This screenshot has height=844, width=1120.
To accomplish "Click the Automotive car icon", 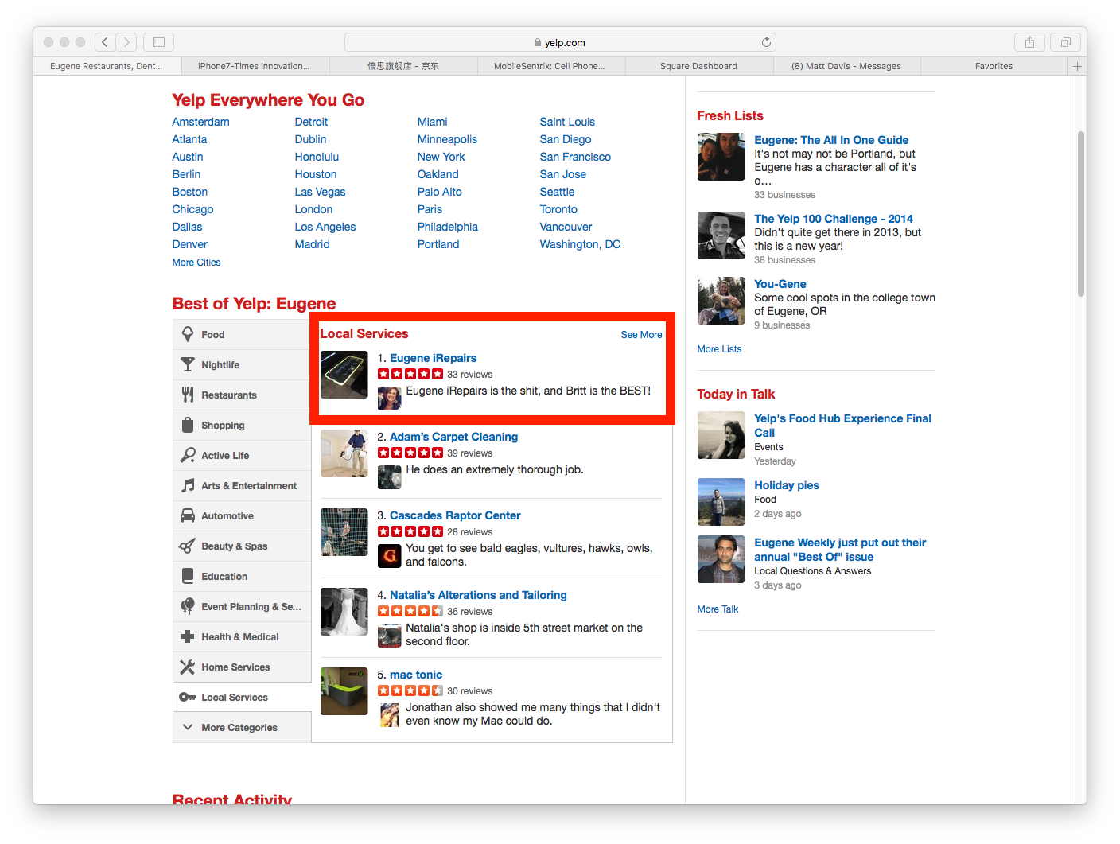I will pos(188,515).
